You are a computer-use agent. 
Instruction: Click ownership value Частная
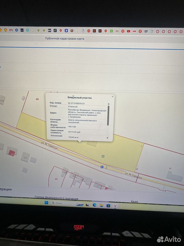[x=72, y=126]
